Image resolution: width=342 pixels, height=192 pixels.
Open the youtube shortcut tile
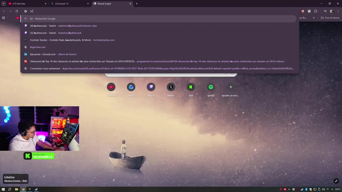[111, 90]
